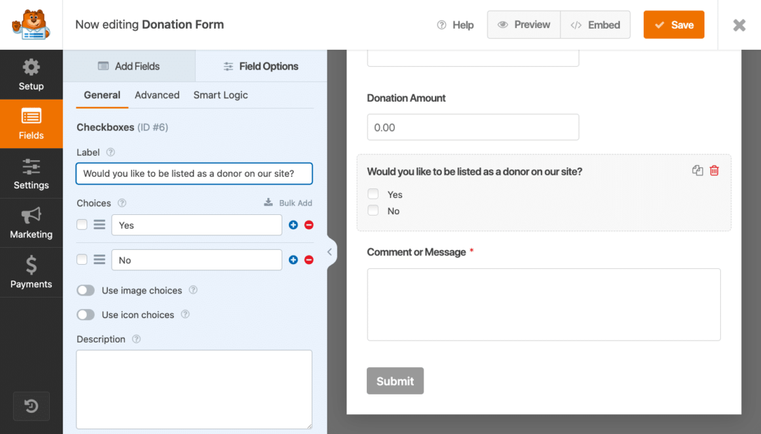Click the icon choices help icon
The width and height of the screenshot is (761, 434).
(185, 314)
